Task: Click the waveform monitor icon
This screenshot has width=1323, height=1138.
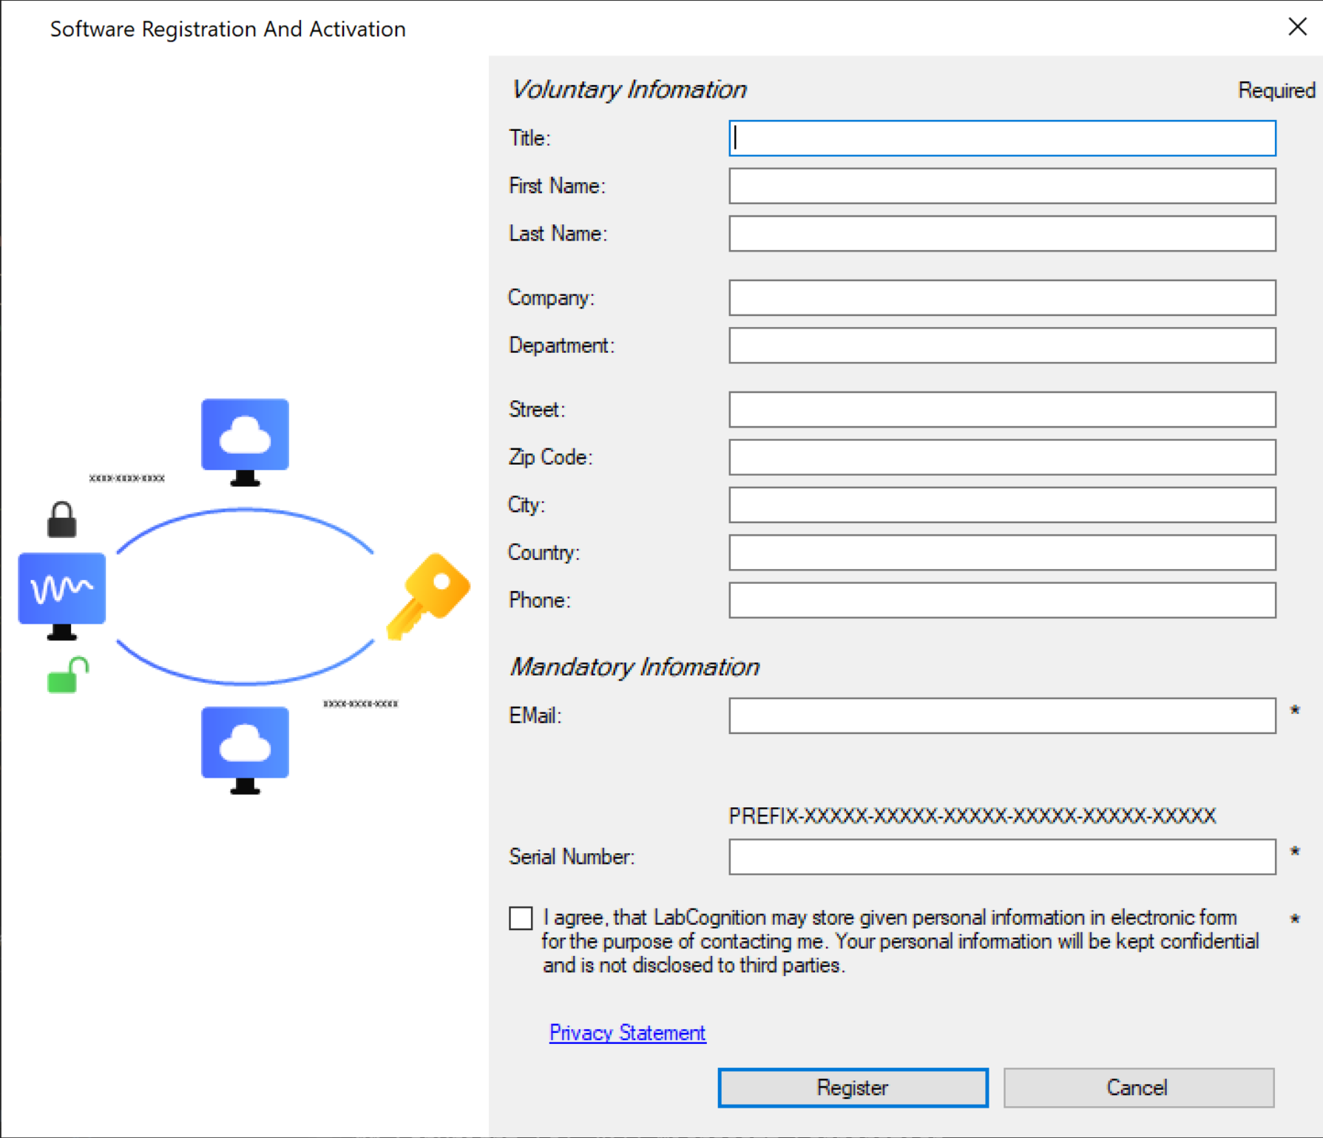Action: 62,593
